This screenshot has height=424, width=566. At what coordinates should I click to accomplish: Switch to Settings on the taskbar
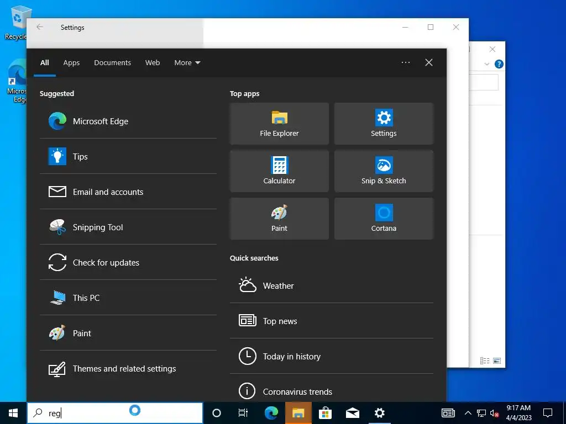tap(379, 413)
